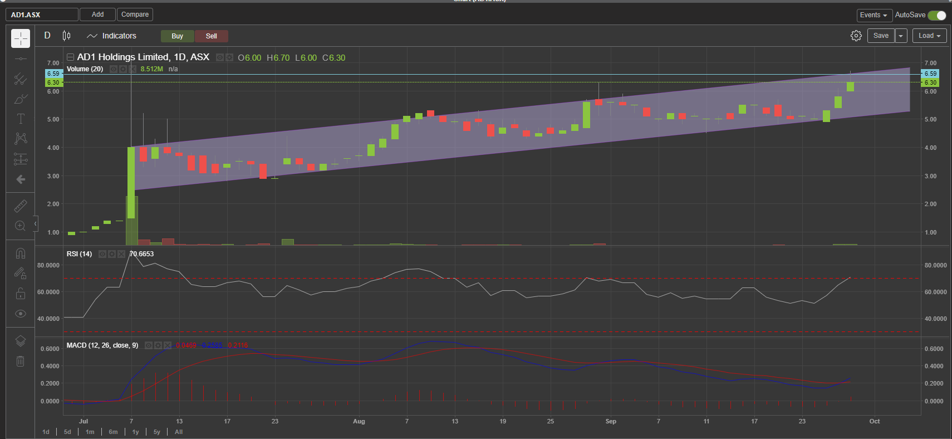The image size is (952, 439).
Task: Open the Load dropdown
Action: click(x=930, y=36)
